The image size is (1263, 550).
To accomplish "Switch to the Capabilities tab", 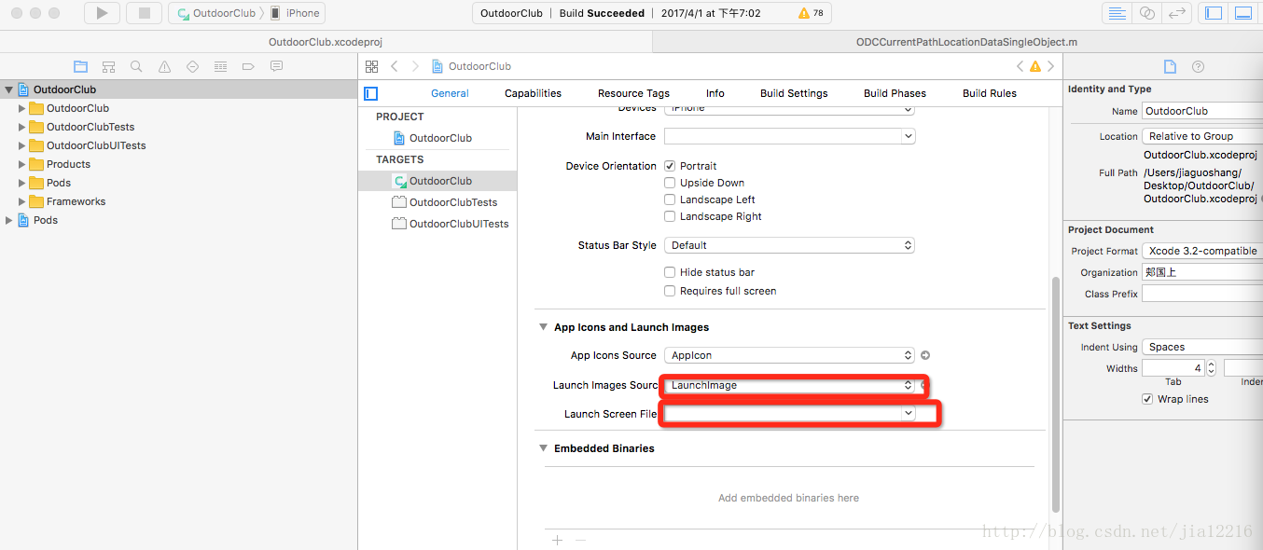I will (x=533, y=93).
